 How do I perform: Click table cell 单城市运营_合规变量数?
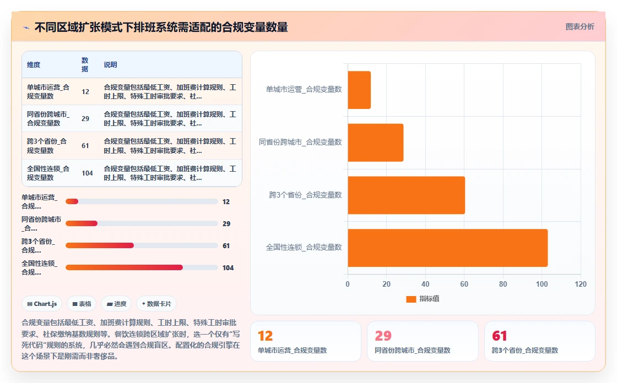pyautogui.click(x=48, y=91)
